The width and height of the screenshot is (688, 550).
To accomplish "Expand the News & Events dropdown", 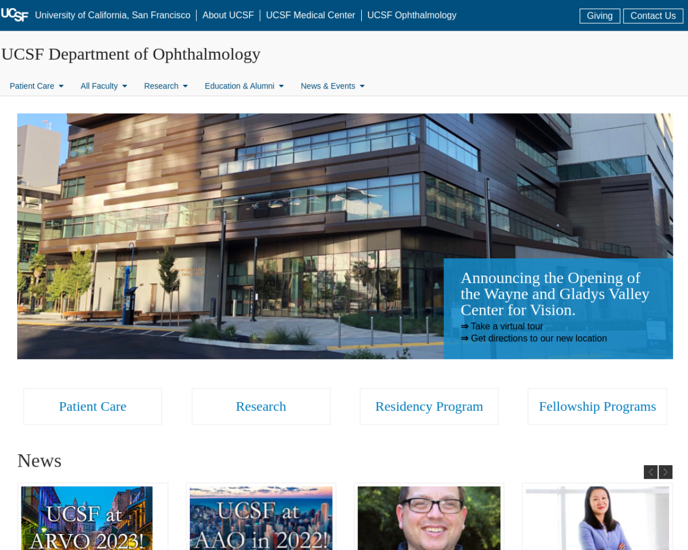I will click(x=333, y=86).
